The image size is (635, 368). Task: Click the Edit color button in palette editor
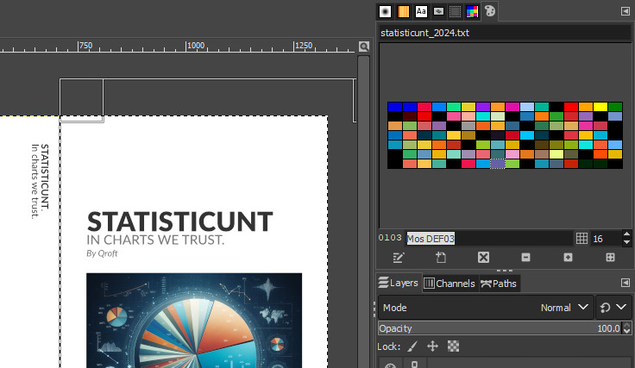[x=399, y=258]
